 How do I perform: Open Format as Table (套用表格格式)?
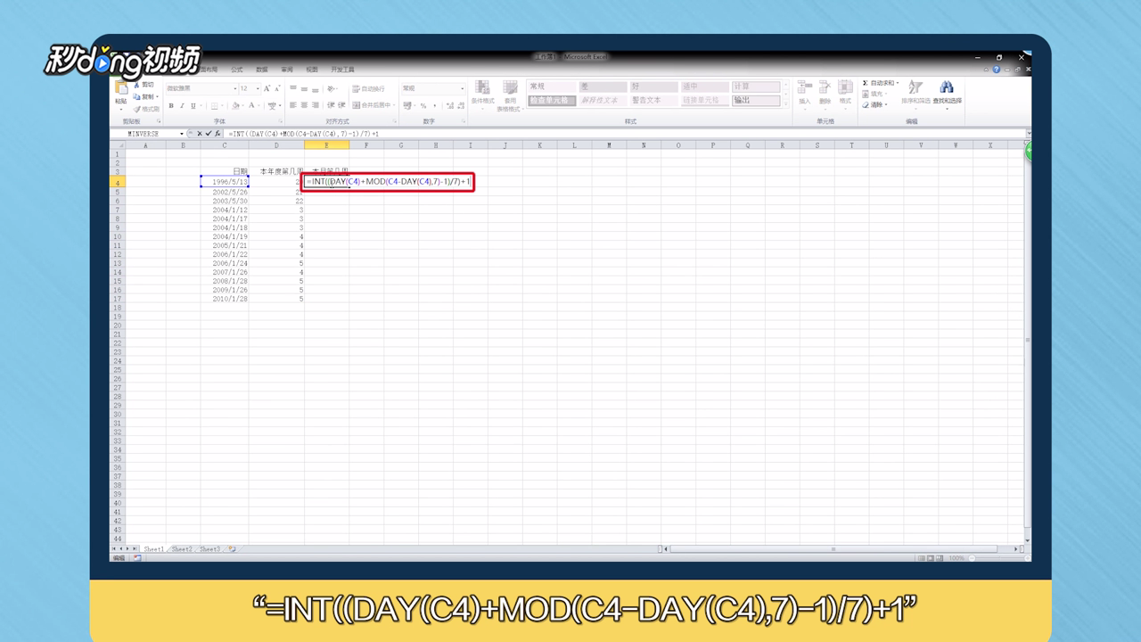pyautogui.click(x=510, y=95)
